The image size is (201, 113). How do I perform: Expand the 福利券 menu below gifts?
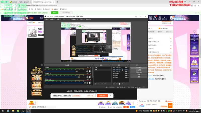tap(102, 107)
